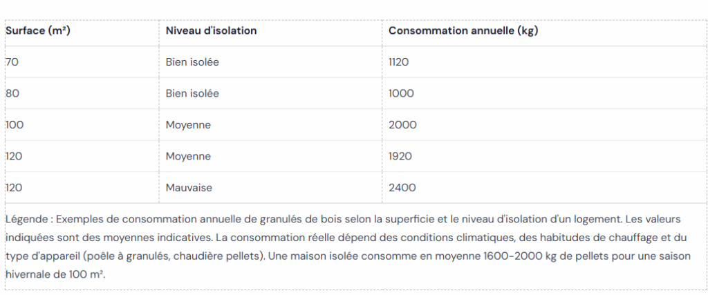708x295 pixels.
Task: Select 'Moyenne' in the 1920 kg row
Action: tap(188, 156)
